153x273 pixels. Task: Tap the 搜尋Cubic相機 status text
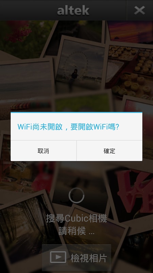[76, 219]
